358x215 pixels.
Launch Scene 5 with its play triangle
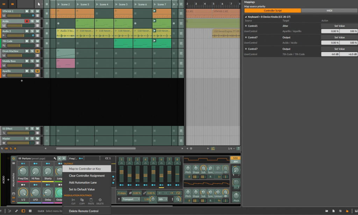pos(116,4)
